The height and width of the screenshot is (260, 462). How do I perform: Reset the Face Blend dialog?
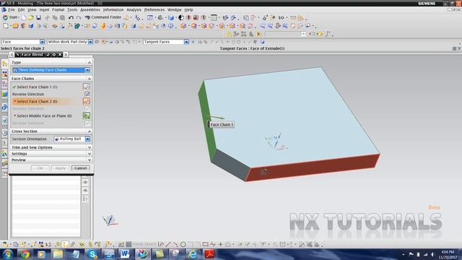click(48, 55)
